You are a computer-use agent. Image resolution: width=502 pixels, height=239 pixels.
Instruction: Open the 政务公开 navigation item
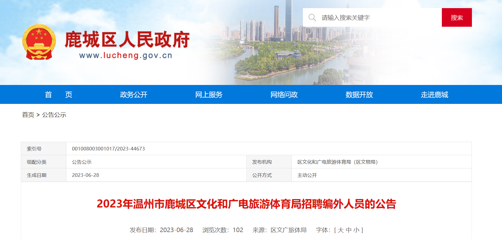(134, 95)
